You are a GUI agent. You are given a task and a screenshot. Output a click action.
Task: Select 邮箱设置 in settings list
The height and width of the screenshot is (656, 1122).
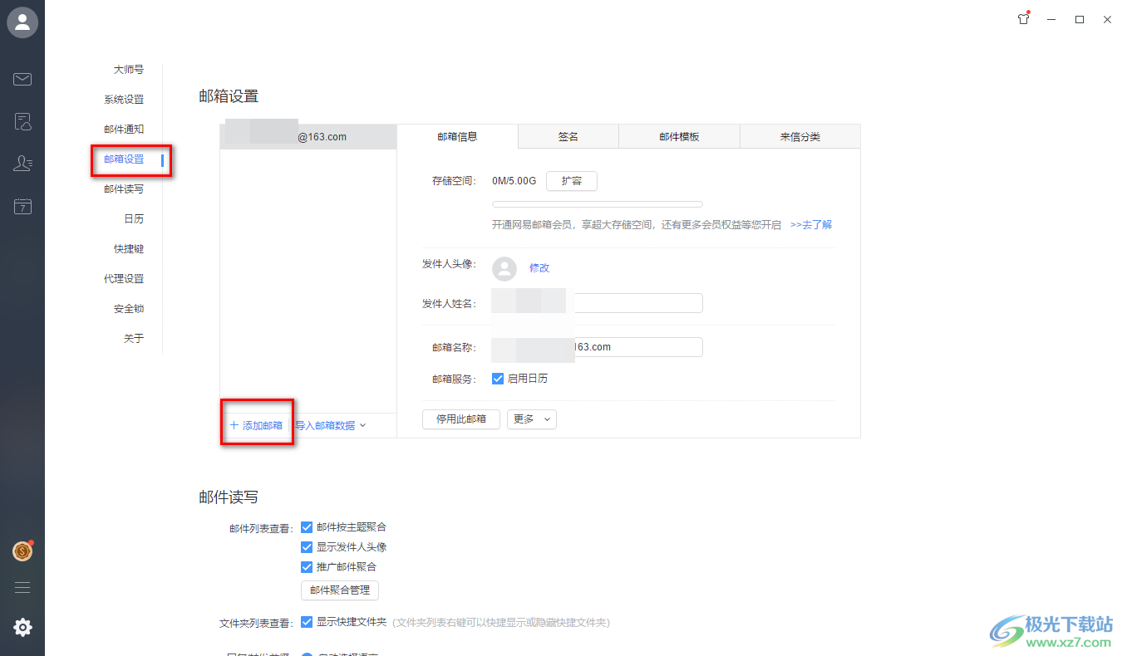click(124, 159)
